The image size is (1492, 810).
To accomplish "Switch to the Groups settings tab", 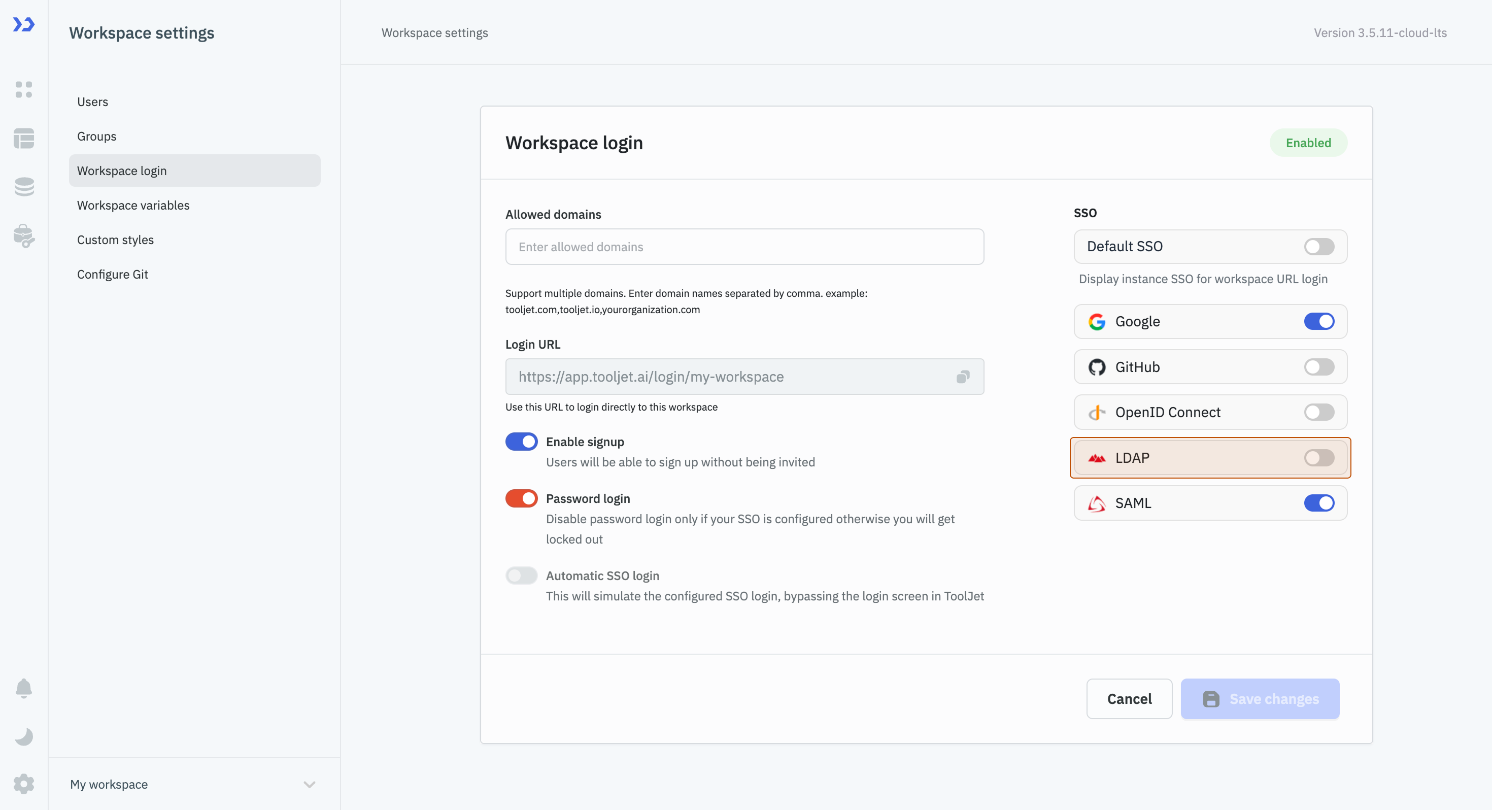I will [96, 136].
